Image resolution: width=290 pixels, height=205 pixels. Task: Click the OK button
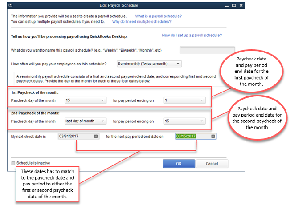(179, 164)
